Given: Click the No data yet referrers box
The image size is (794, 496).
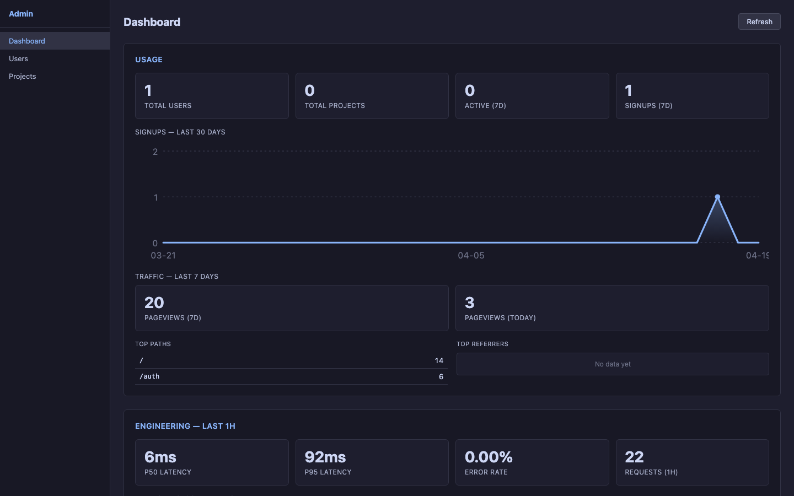Looking at the screenshot, I should [612, 364].
